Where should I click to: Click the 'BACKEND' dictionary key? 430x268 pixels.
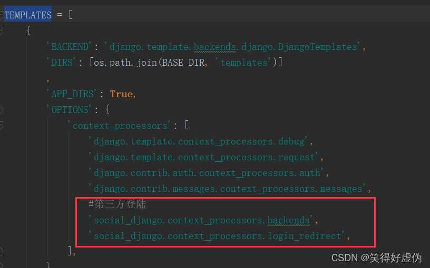(x=69, y=46)
